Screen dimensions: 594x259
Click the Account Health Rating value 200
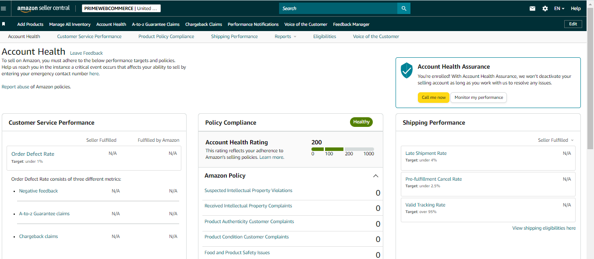(317, 142)
